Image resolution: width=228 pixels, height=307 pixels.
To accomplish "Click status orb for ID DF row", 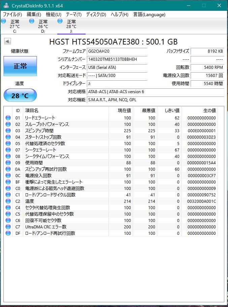I will click(8, 233).
